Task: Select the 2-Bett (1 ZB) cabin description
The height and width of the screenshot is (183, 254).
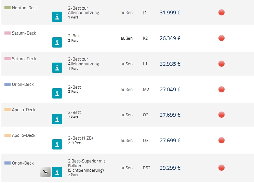Action: coord(80,138)
